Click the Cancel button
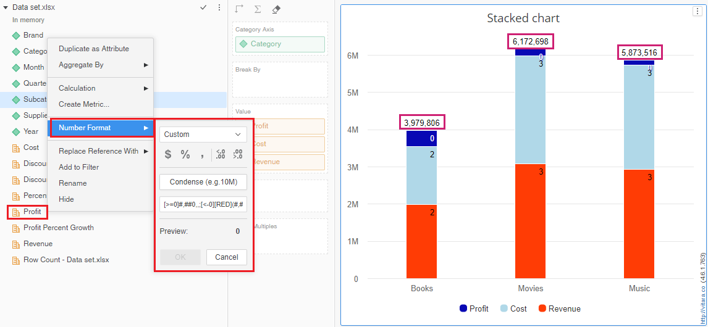The height and width of the screenshot is (327, 708). pyautogui.click(x=226, y=257)
